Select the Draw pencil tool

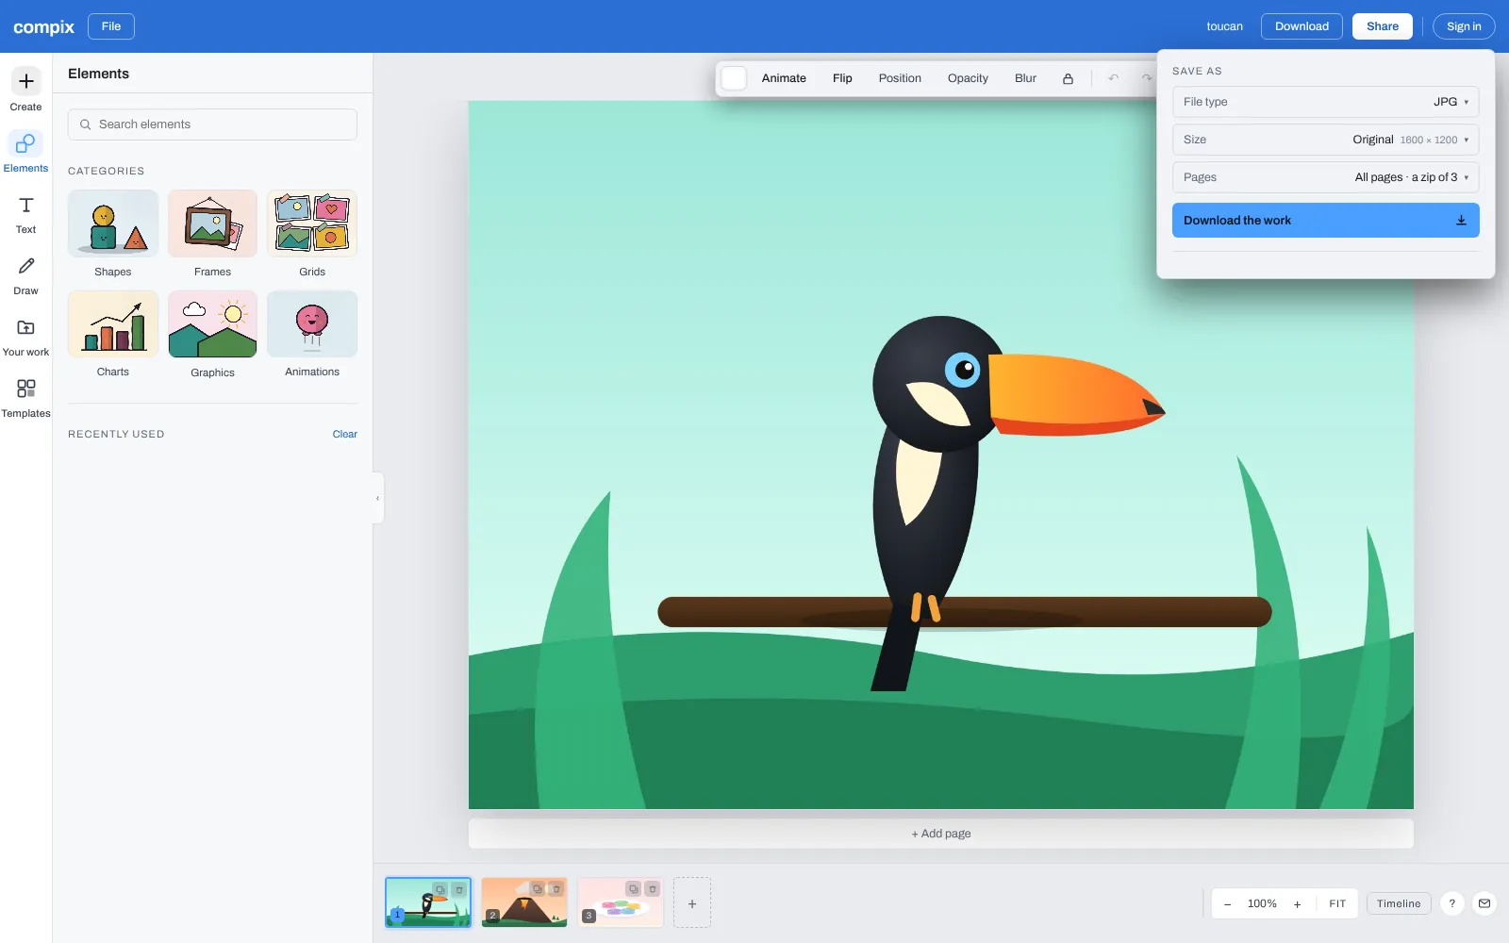tap(25, 275)
